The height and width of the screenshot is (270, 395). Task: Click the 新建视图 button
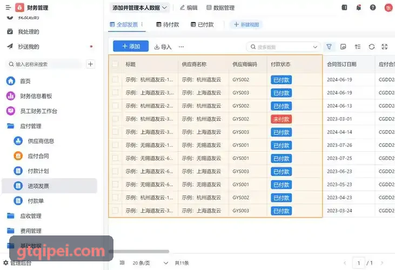(x=246, y=24)
